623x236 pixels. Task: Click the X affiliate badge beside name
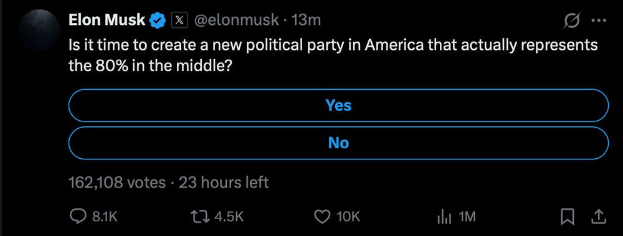(179, 20)
